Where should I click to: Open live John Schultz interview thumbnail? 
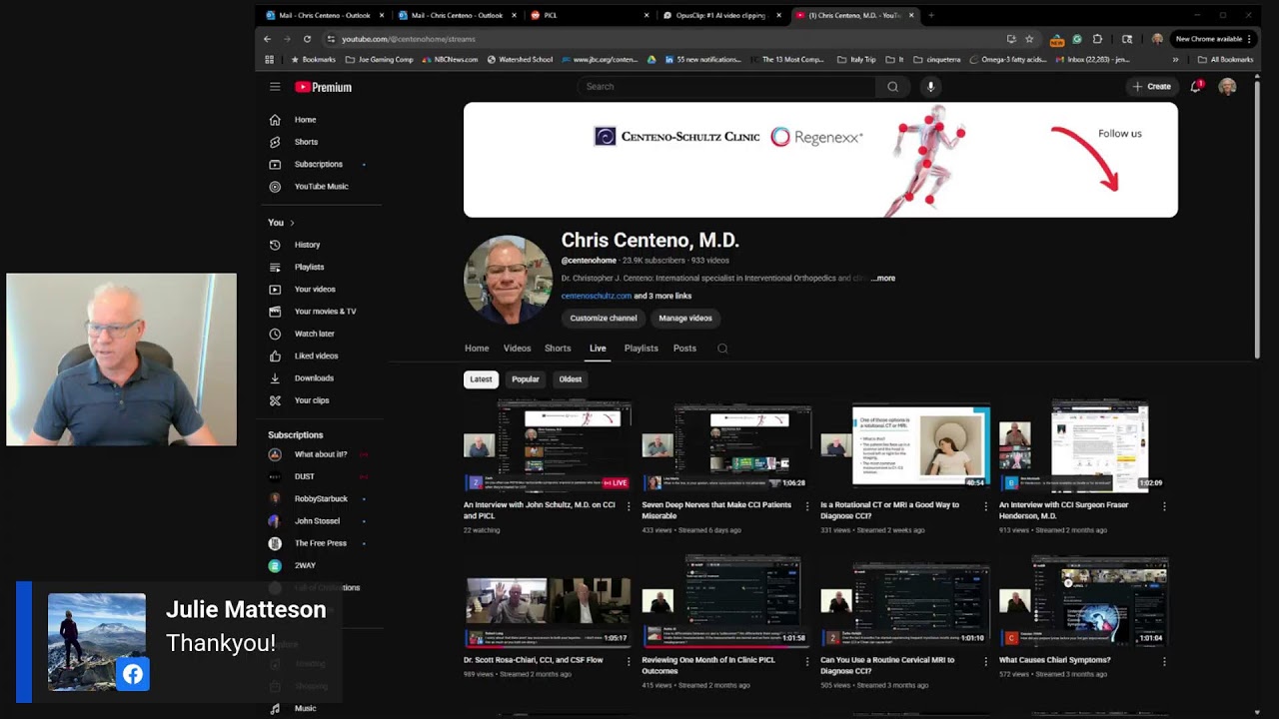[548, 446]
